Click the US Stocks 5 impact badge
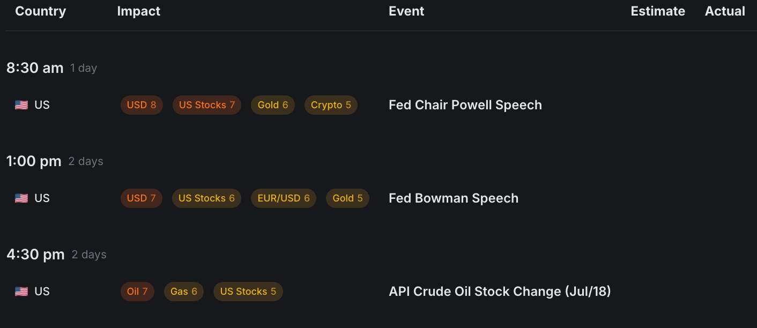 248,292
